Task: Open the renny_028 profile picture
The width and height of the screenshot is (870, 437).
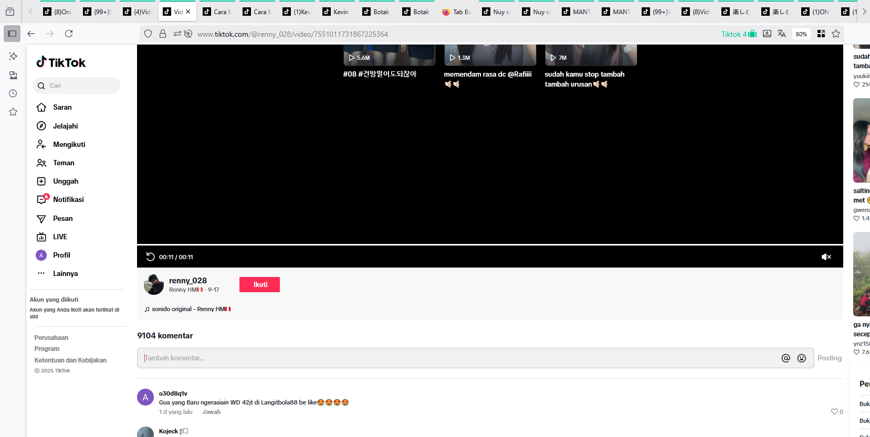Action: click(x=154, y=284)
